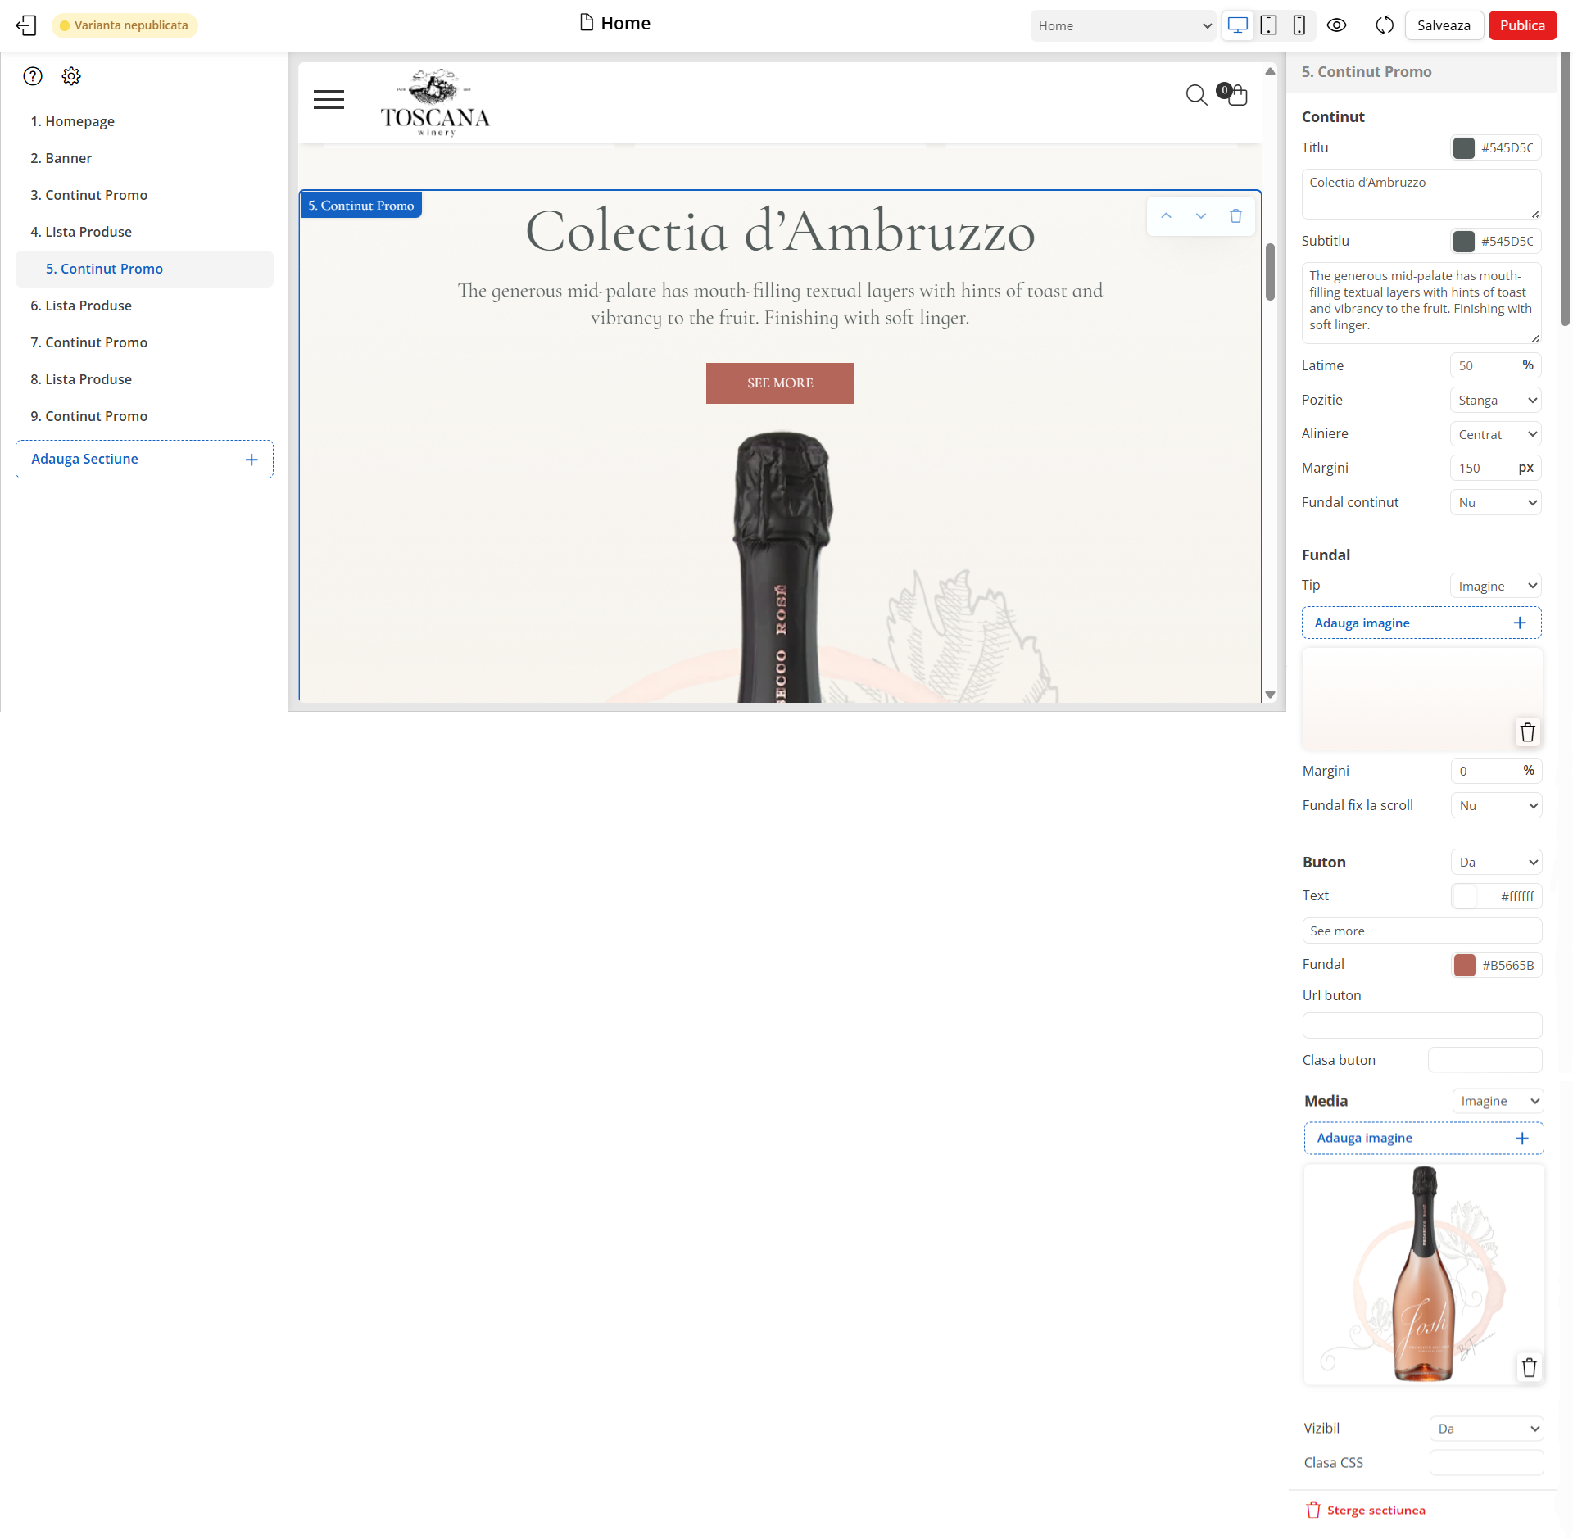This screenshot has height=1540, width=1573.
Task: Open the Fundal fix la scroll dropdown
Action: tap(1496, 806)
